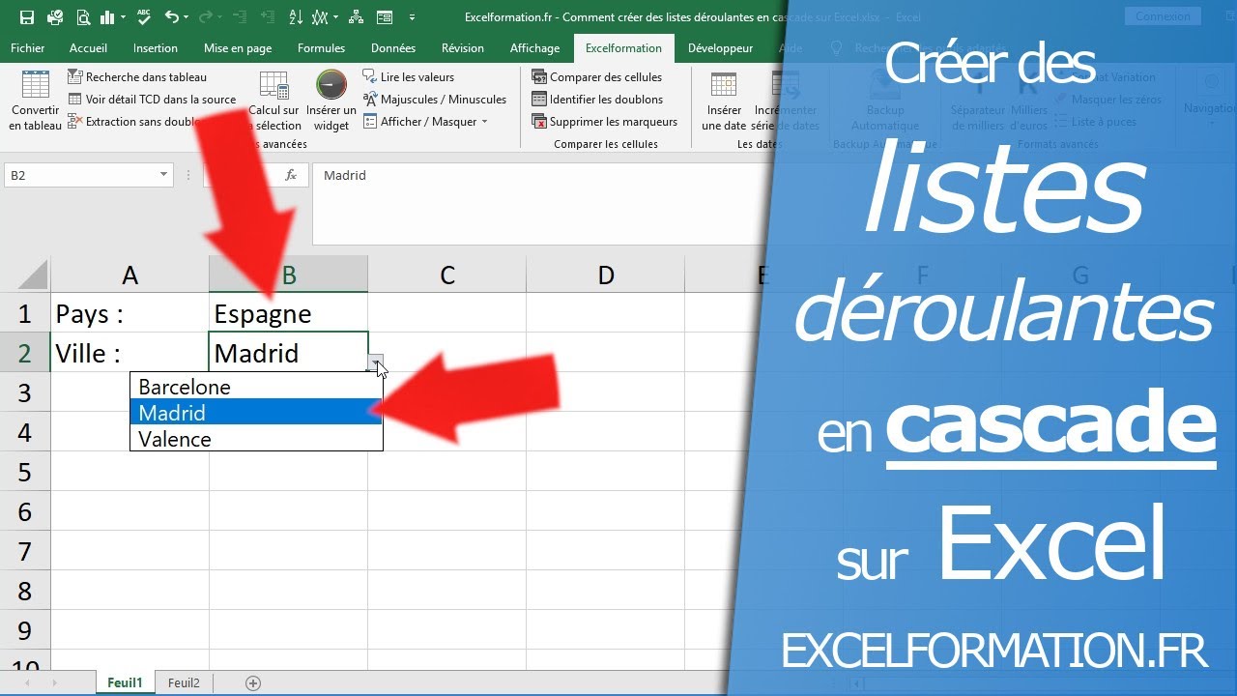This screenshot has width=1237, height=696.
Task: Switch to the Accueil ribbon tab
Action: point(88,48)
